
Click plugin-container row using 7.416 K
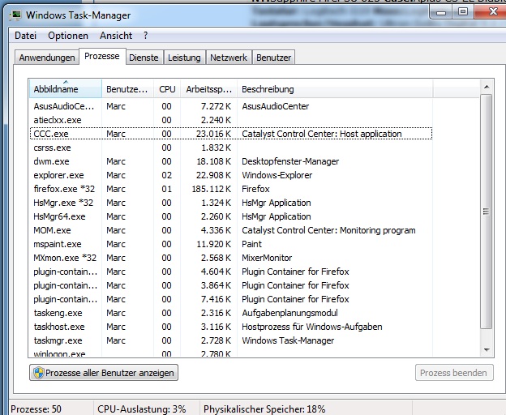231,299
